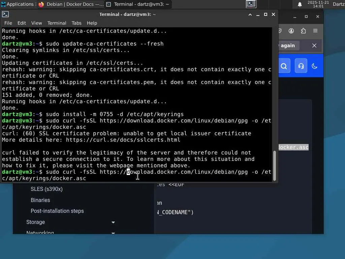Screen dimensions: 345x259
Task: Click the 'again' button in Firefox notification bar
Action: click(x=289, y=46)
